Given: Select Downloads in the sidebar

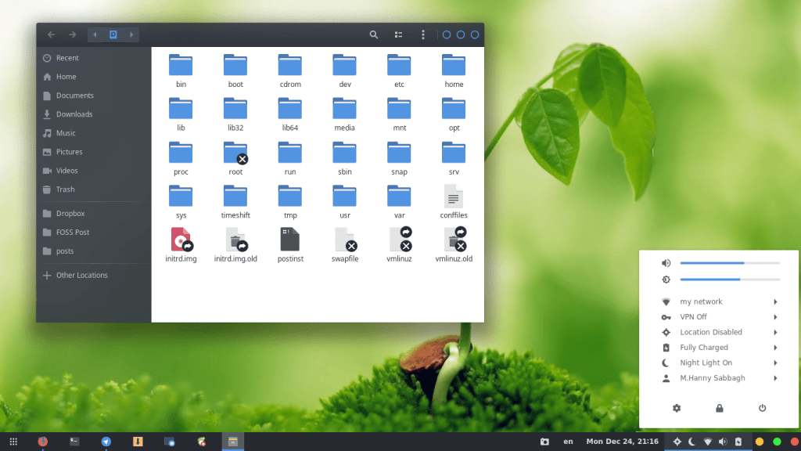Looking at the screenshot, I should [73, 114].
